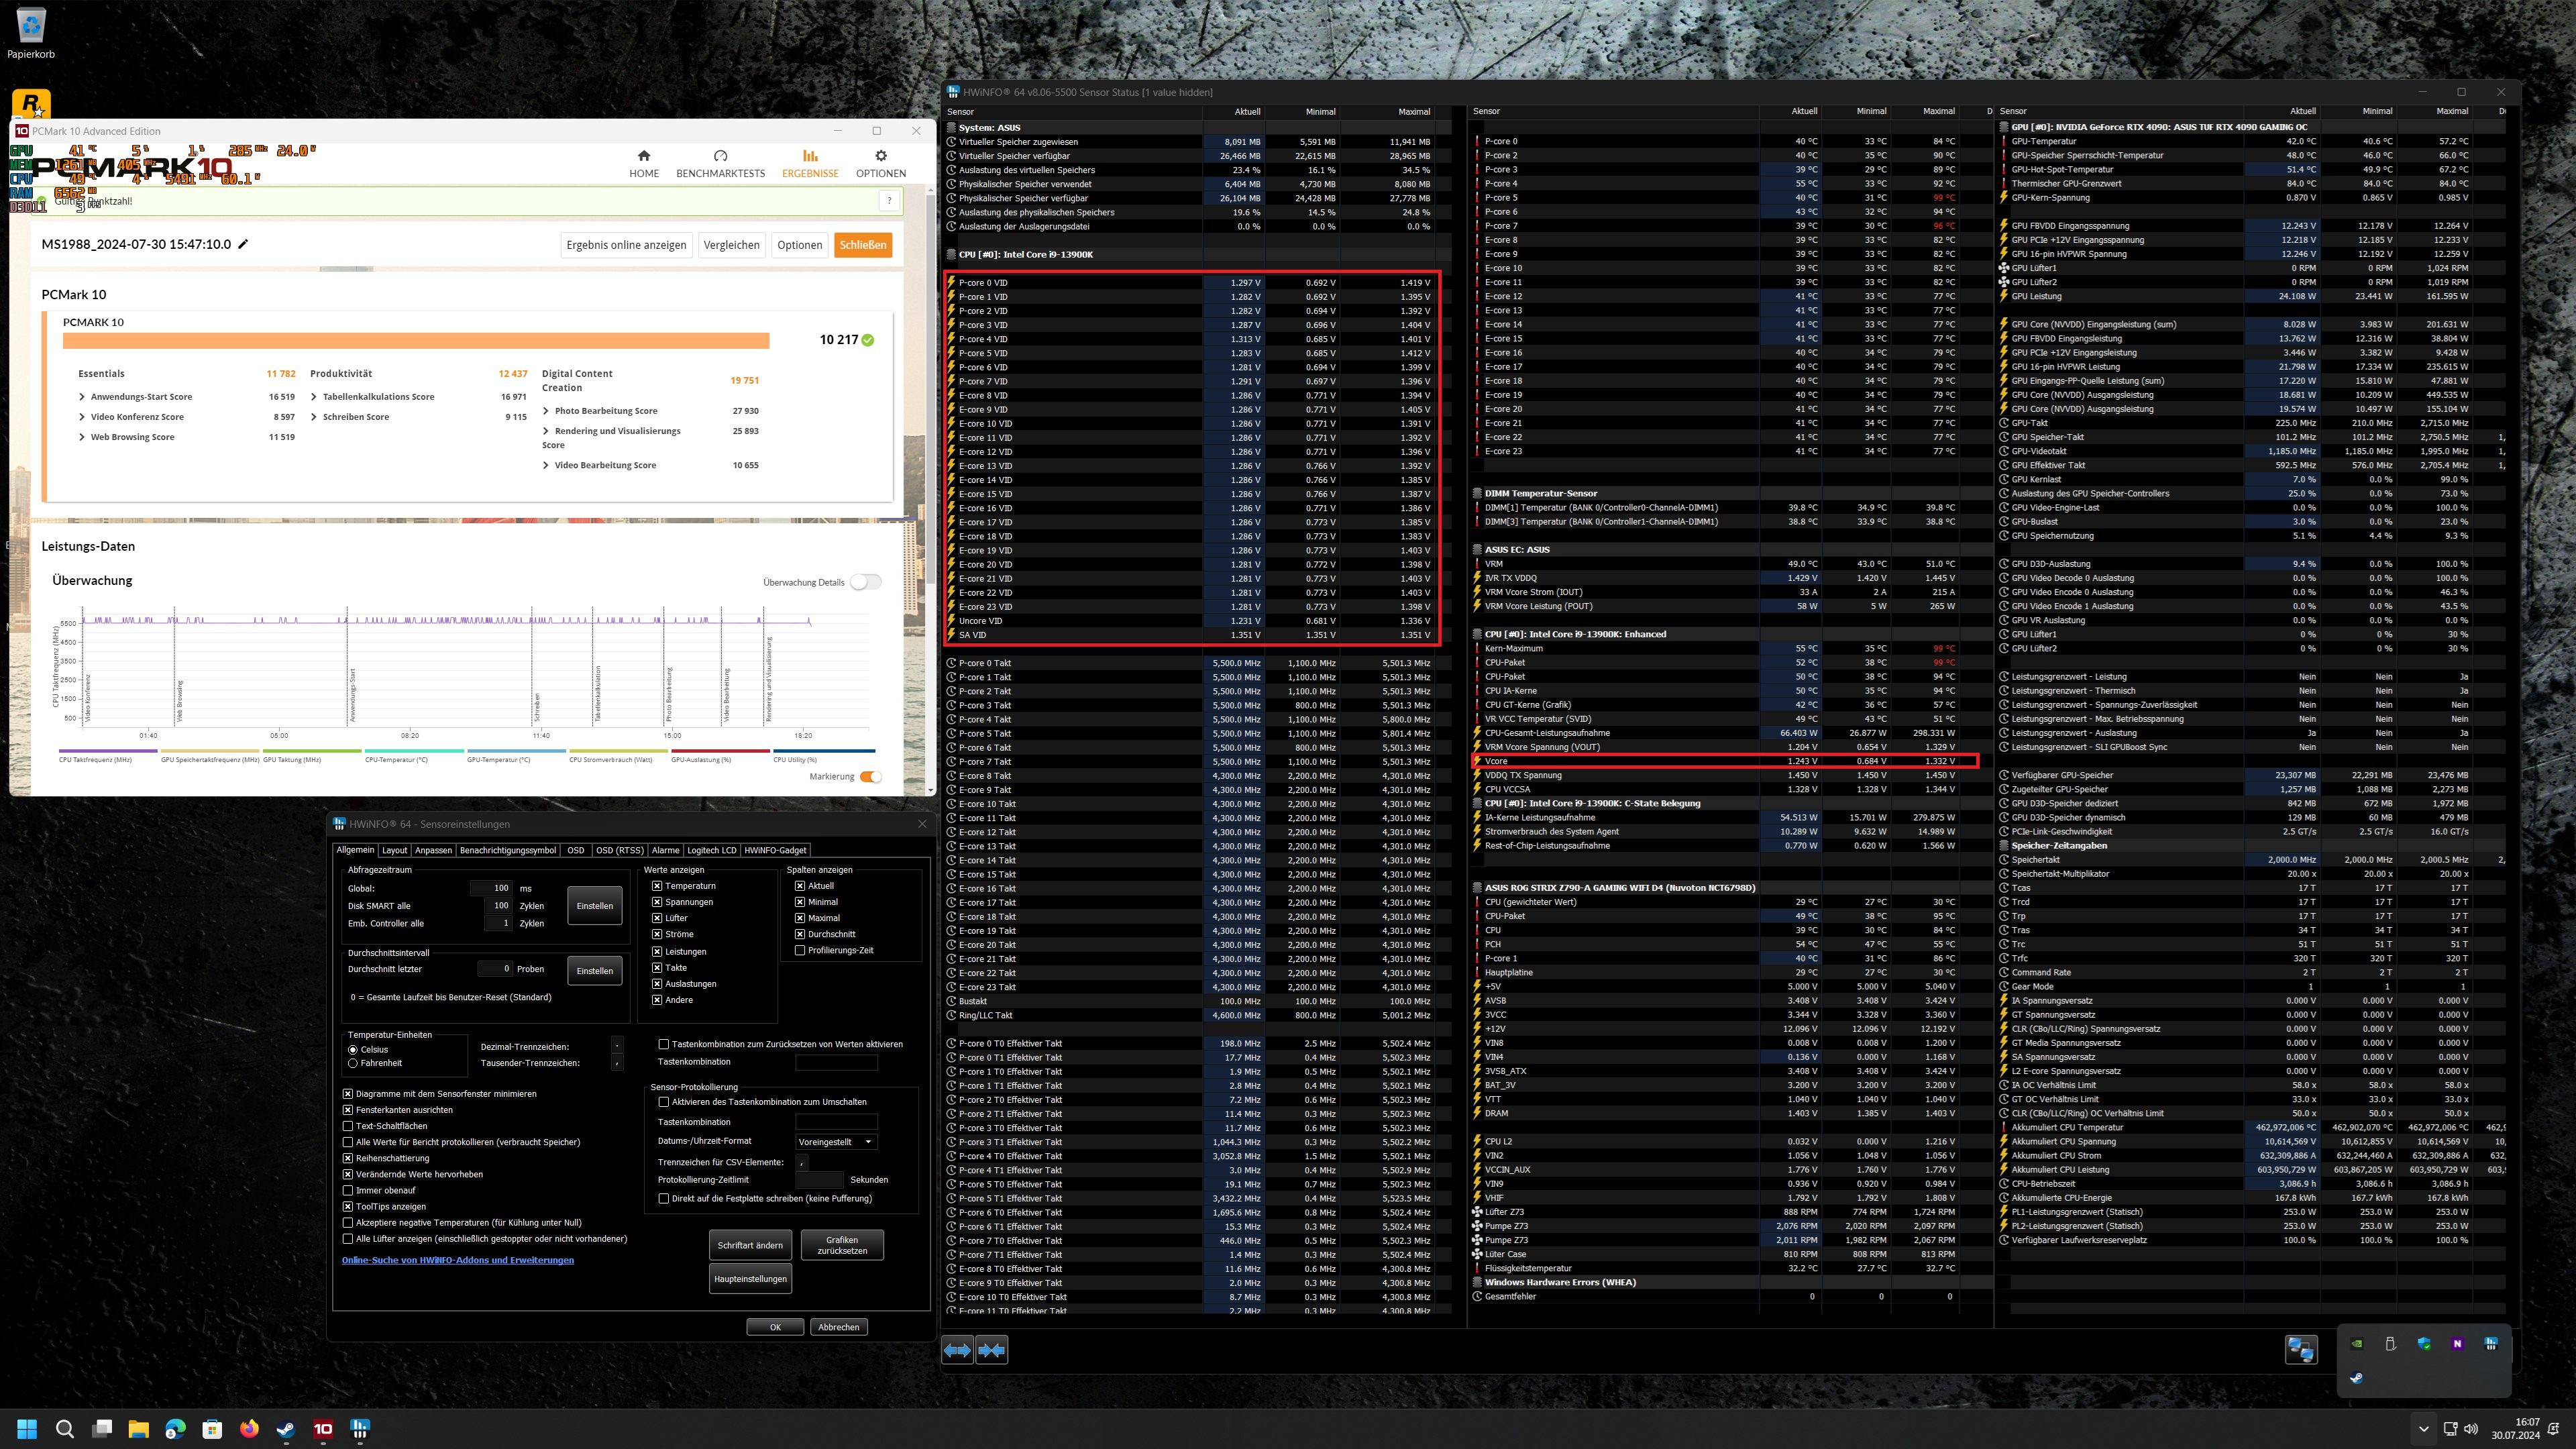2576x1449 pixels.
Task: Open Windows Start menu
Action: (27, 1428)
